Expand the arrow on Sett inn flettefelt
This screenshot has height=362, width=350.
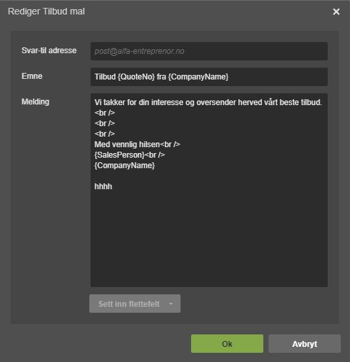171,304
